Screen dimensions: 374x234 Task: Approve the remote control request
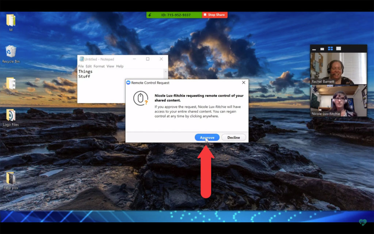(207, 137)
